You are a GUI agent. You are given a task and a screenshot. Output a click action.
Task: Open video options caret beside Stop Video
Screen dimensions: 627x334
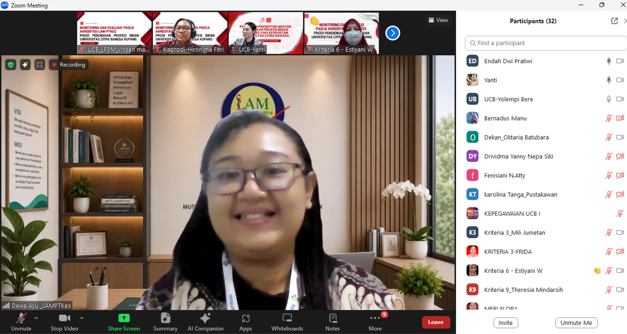(82, 318)
